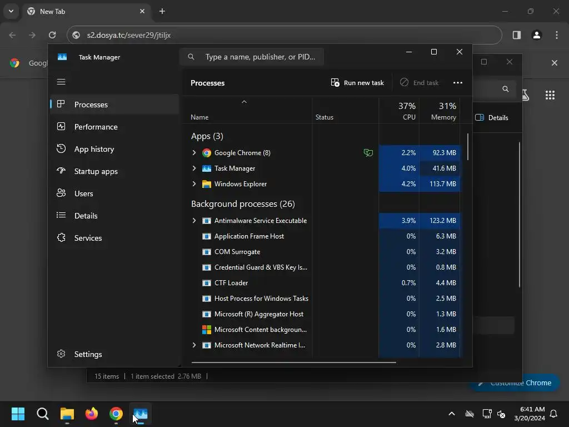Click the Performance pulse icon in sidebar
Screen dimensions: 569x427
point(61,126)
